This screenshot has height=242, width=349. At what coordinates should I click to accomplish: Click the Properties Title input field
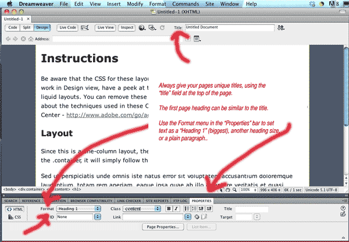point(252,209)
